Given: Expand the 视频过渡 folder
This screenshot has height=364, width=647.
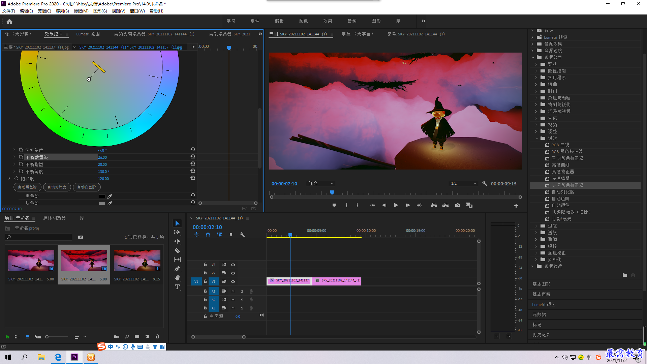Looking at the screenshot, I should [x=532, y=266].
